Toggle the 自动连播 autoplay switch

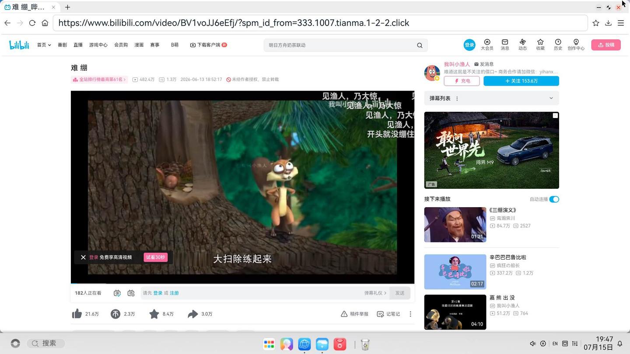pos(554,199)
